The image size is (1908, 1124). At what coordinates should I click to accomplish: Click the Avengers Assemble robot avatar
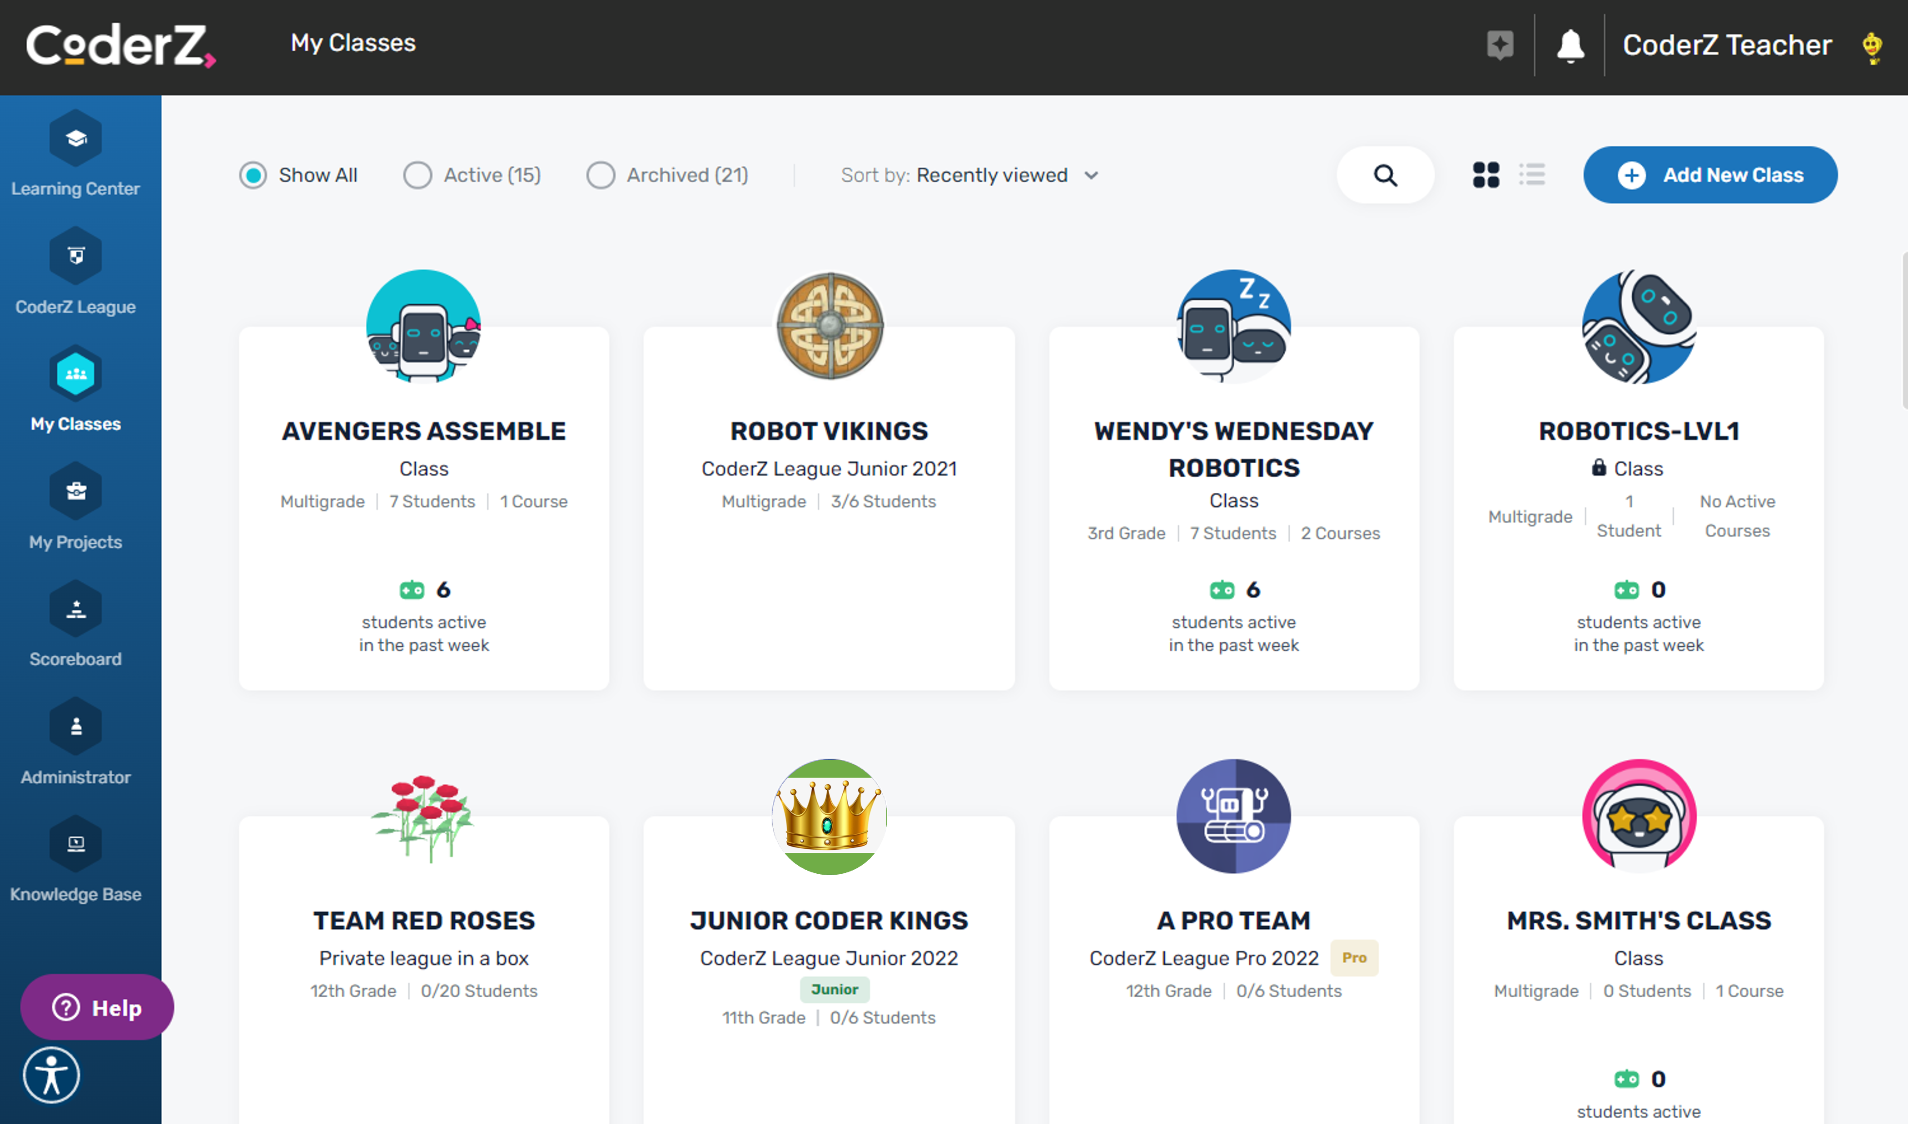click(x=424, y=327)
